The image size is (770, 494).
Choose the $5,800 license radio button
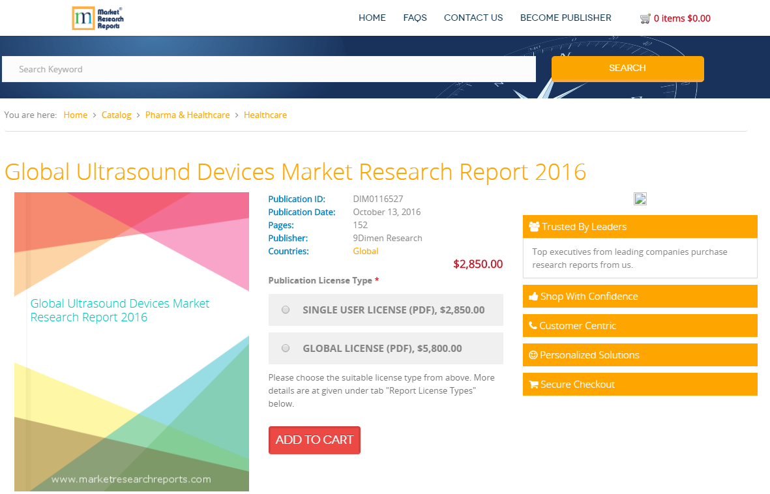point(285,348)
